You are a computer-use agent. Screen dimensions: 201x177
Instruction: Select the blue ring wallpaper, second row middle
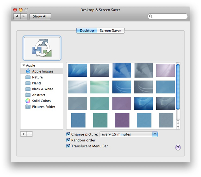point(122,87)
